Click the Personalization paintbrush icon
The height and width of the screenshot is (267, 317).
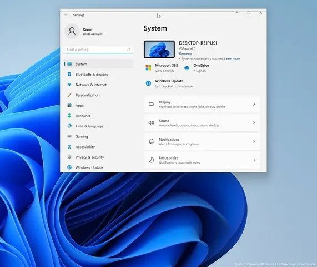tap(69, 95)
